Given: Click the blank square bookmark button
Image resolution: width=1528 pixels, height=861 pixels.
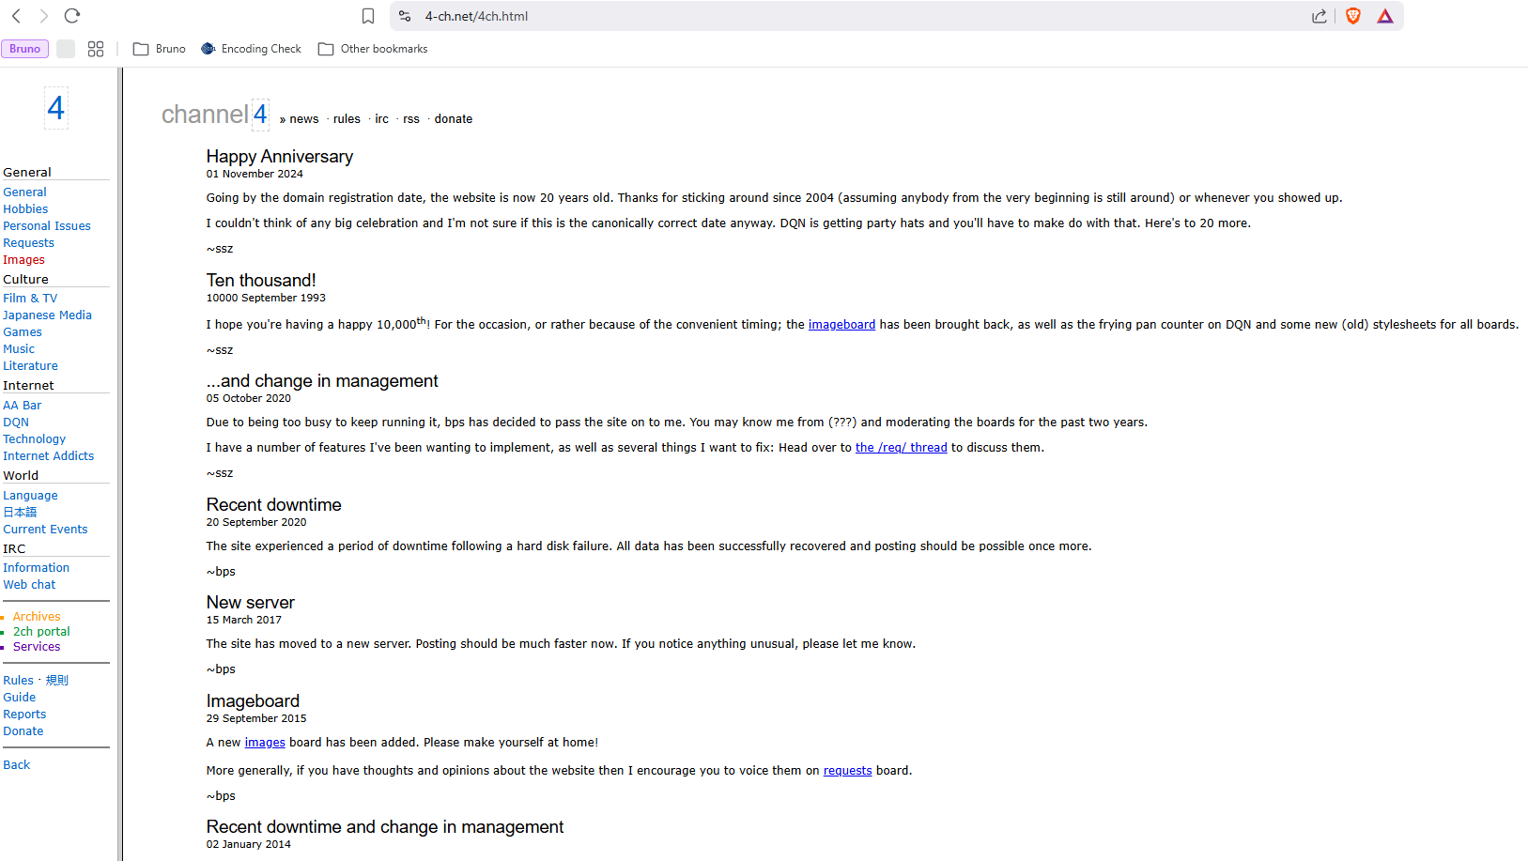Looking at the screenshot, I should 66,49.
